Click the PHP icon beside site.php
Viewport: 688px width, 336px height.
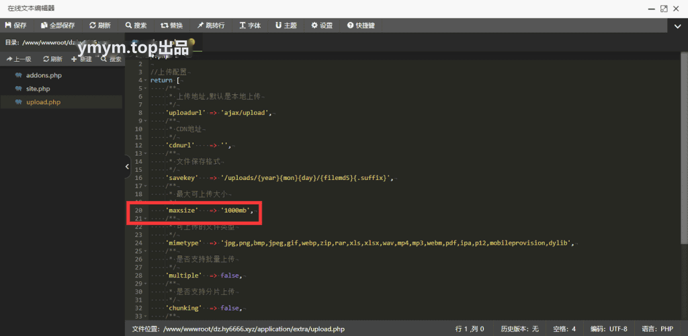point(18,89)
